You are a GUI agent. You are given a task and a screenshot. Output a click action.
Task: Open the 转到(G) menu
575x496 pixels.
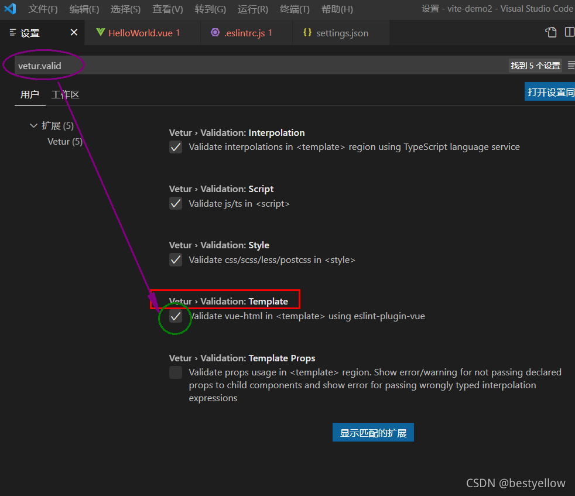210,9
